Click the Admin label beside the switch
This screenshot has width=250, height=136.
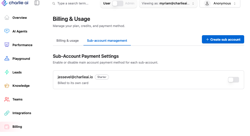point(129,3)
